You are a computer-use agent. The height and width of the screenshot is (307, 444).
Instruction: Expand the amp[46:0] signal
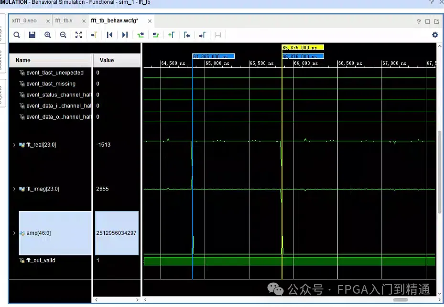click(x=14, y=233)
